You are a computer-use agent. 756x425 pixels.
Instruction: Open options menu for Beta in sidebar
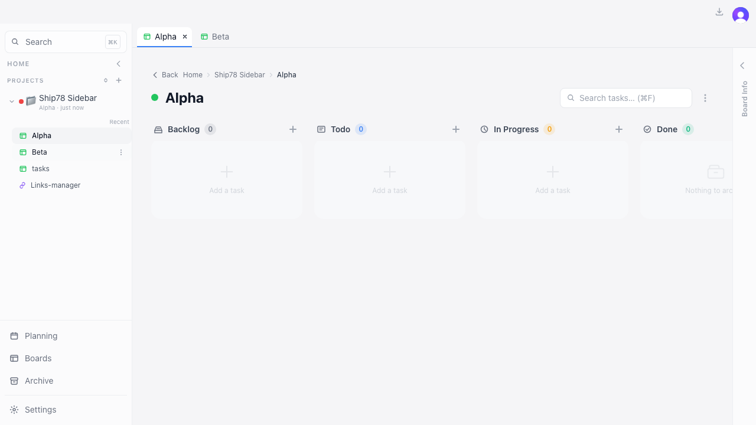tap(121, 152)
